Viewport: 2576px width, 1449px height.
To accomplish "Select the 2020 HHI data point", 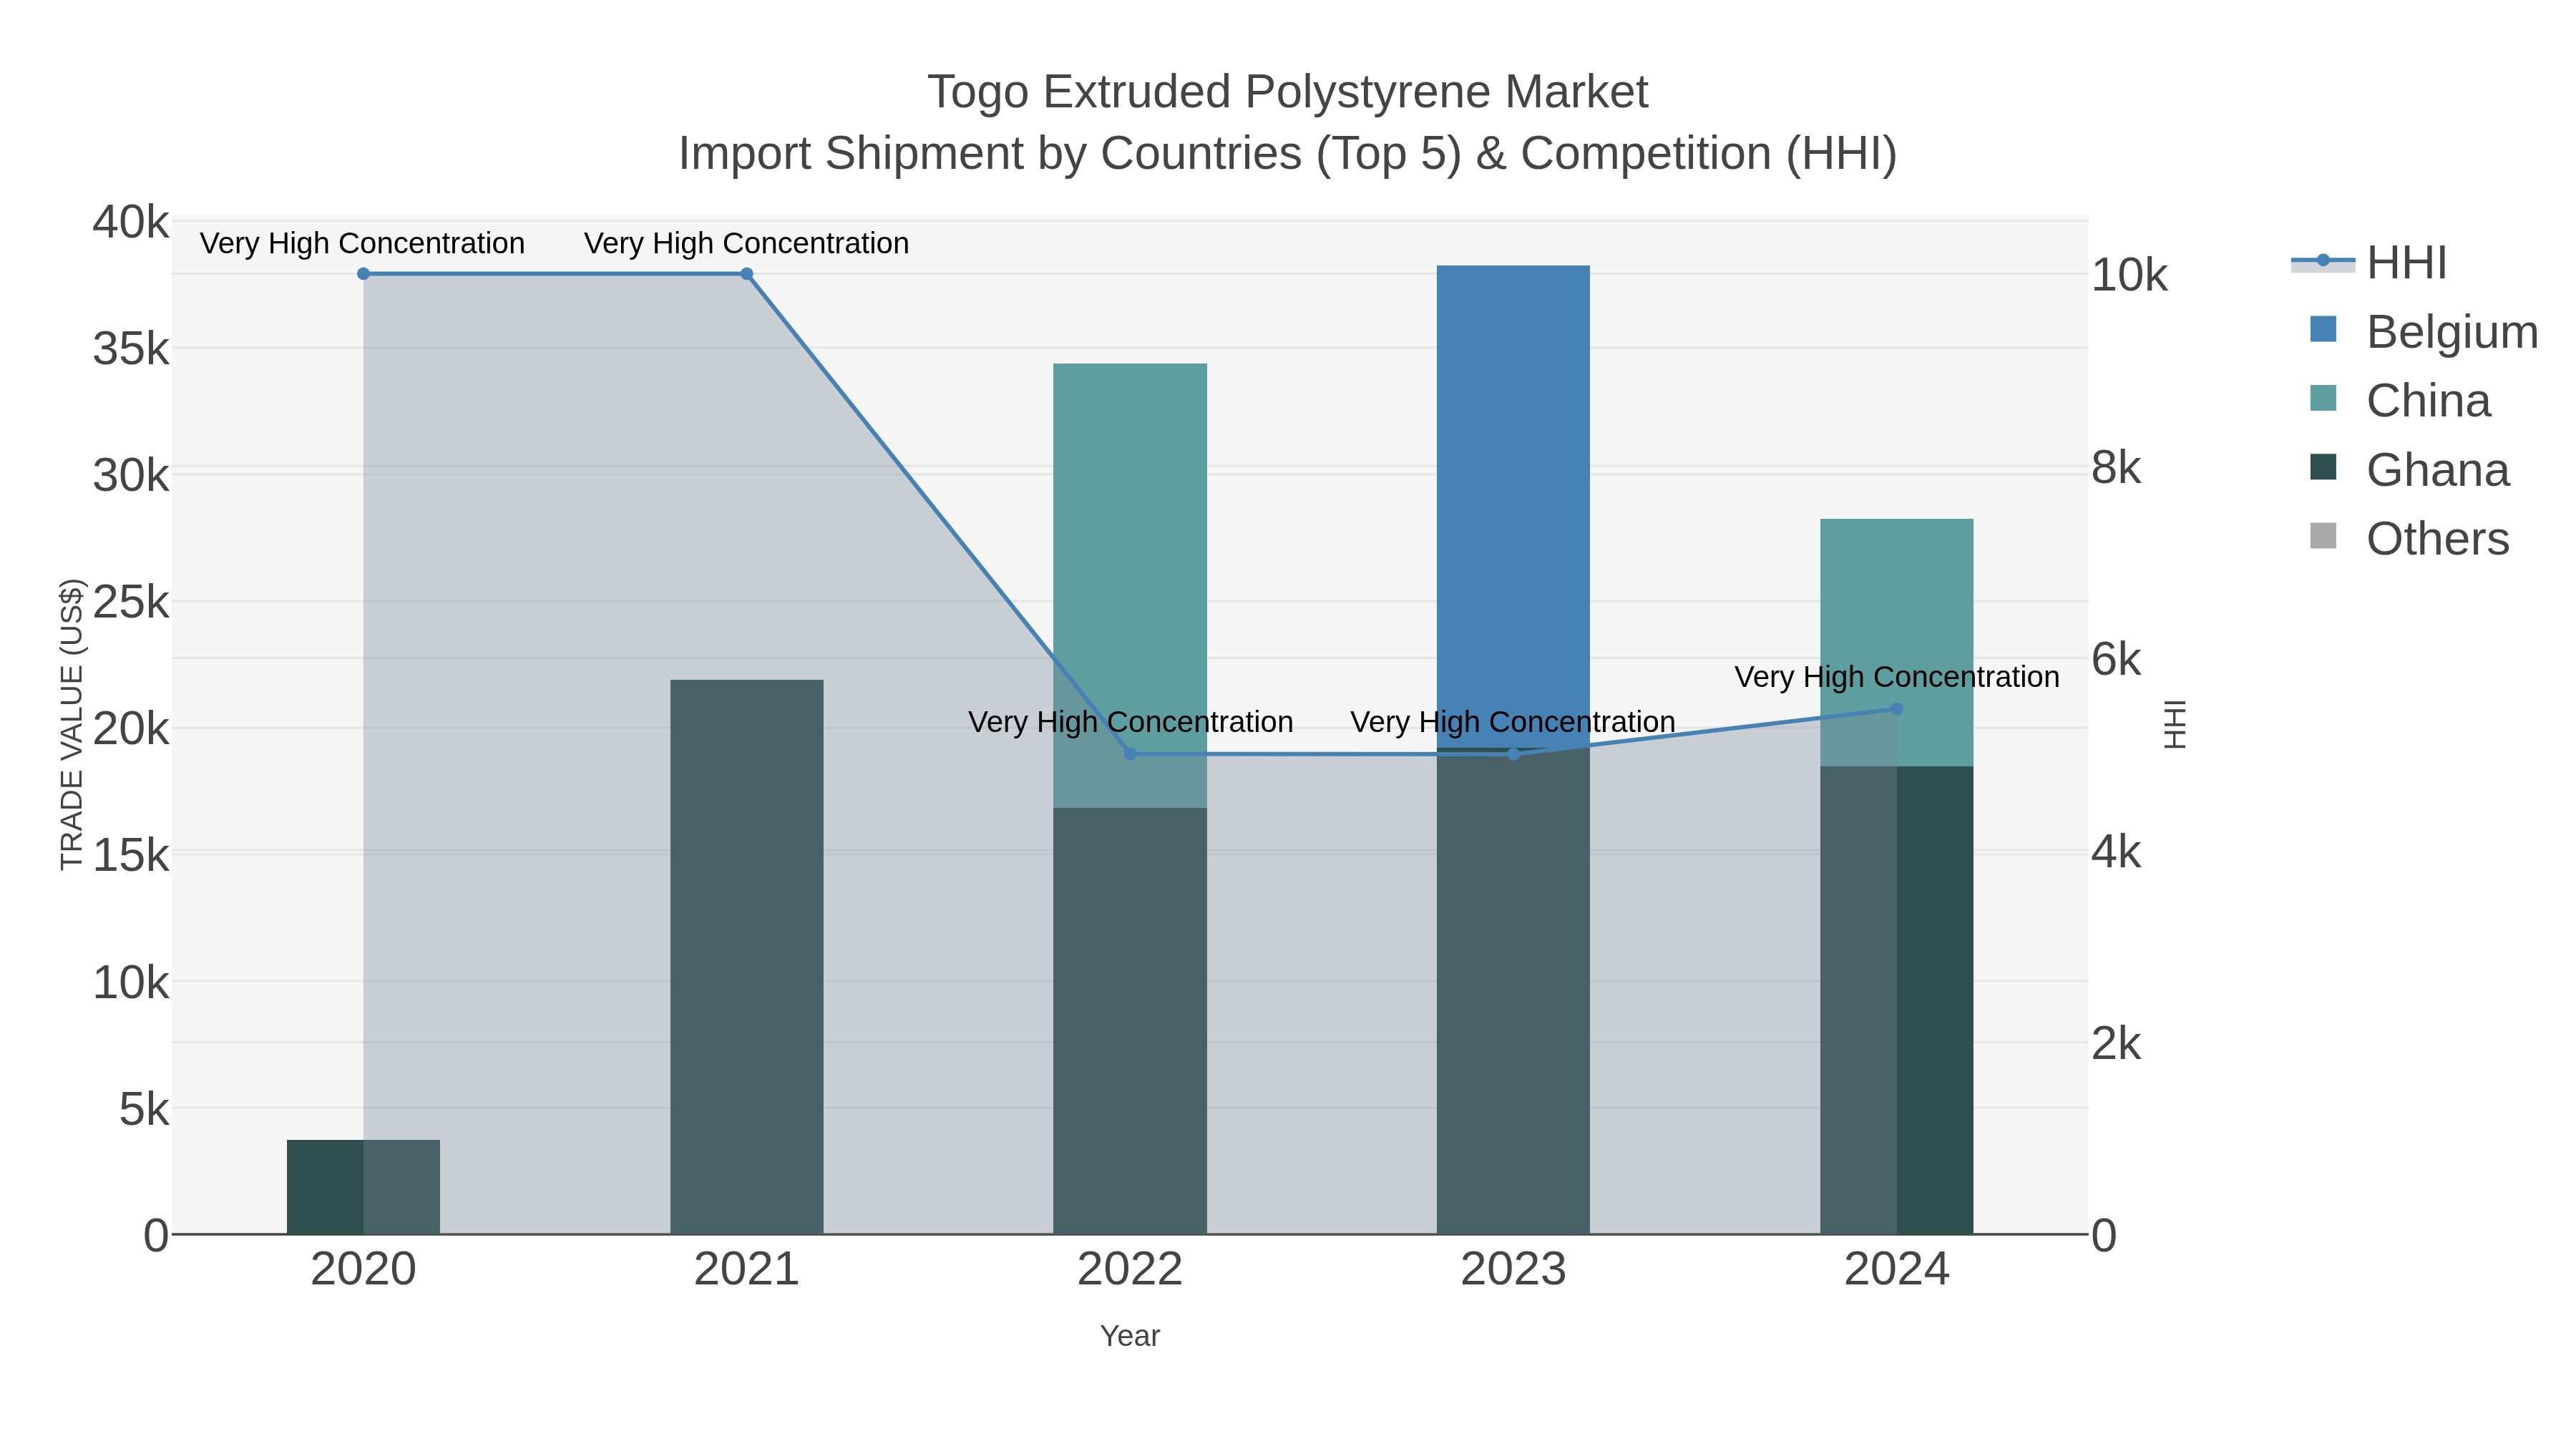I will [363, 274].
